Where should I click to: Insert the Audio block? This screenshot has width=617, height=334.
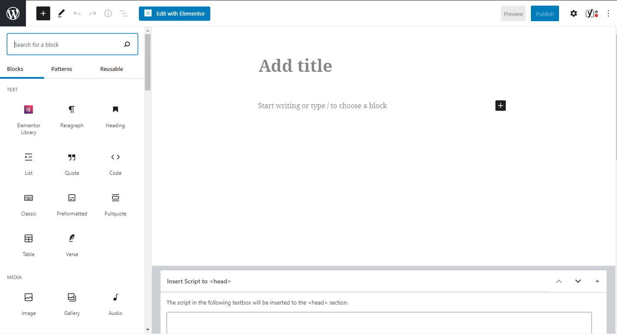pyautogui.click(x=115, y=304)
